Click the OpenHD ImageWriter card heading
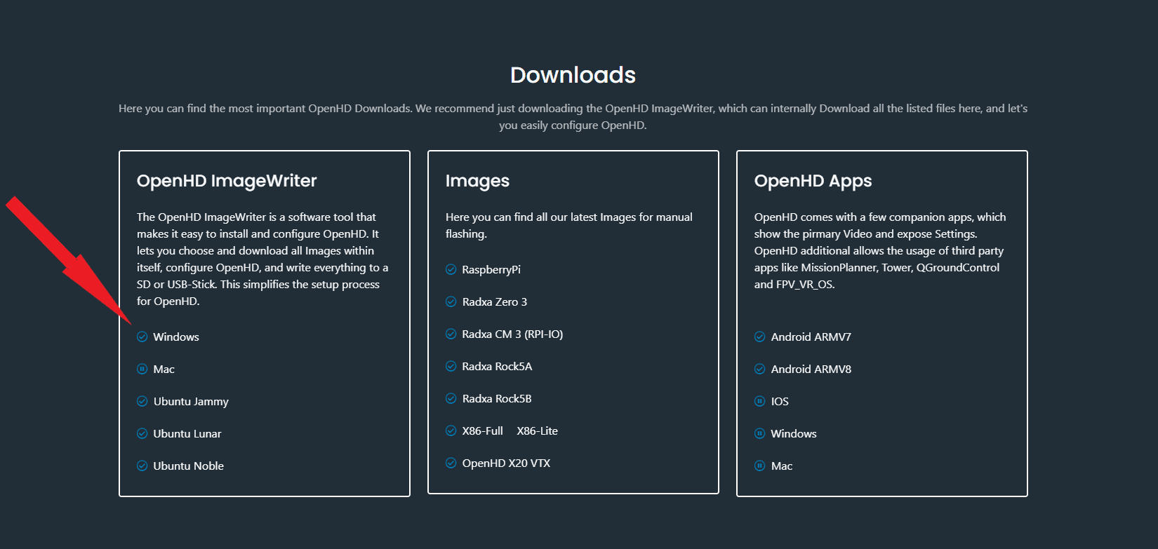 (x=227, y=181)
